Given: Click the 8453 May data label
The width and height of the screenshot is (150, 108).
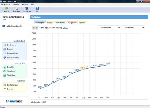Looking at the screenshot, I should point(64,77).
